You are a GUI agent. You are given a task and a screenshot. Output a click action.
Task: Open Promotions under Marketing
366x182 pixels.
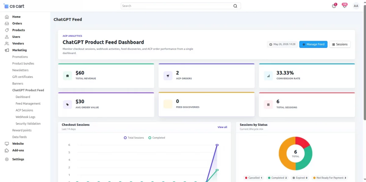20,57
